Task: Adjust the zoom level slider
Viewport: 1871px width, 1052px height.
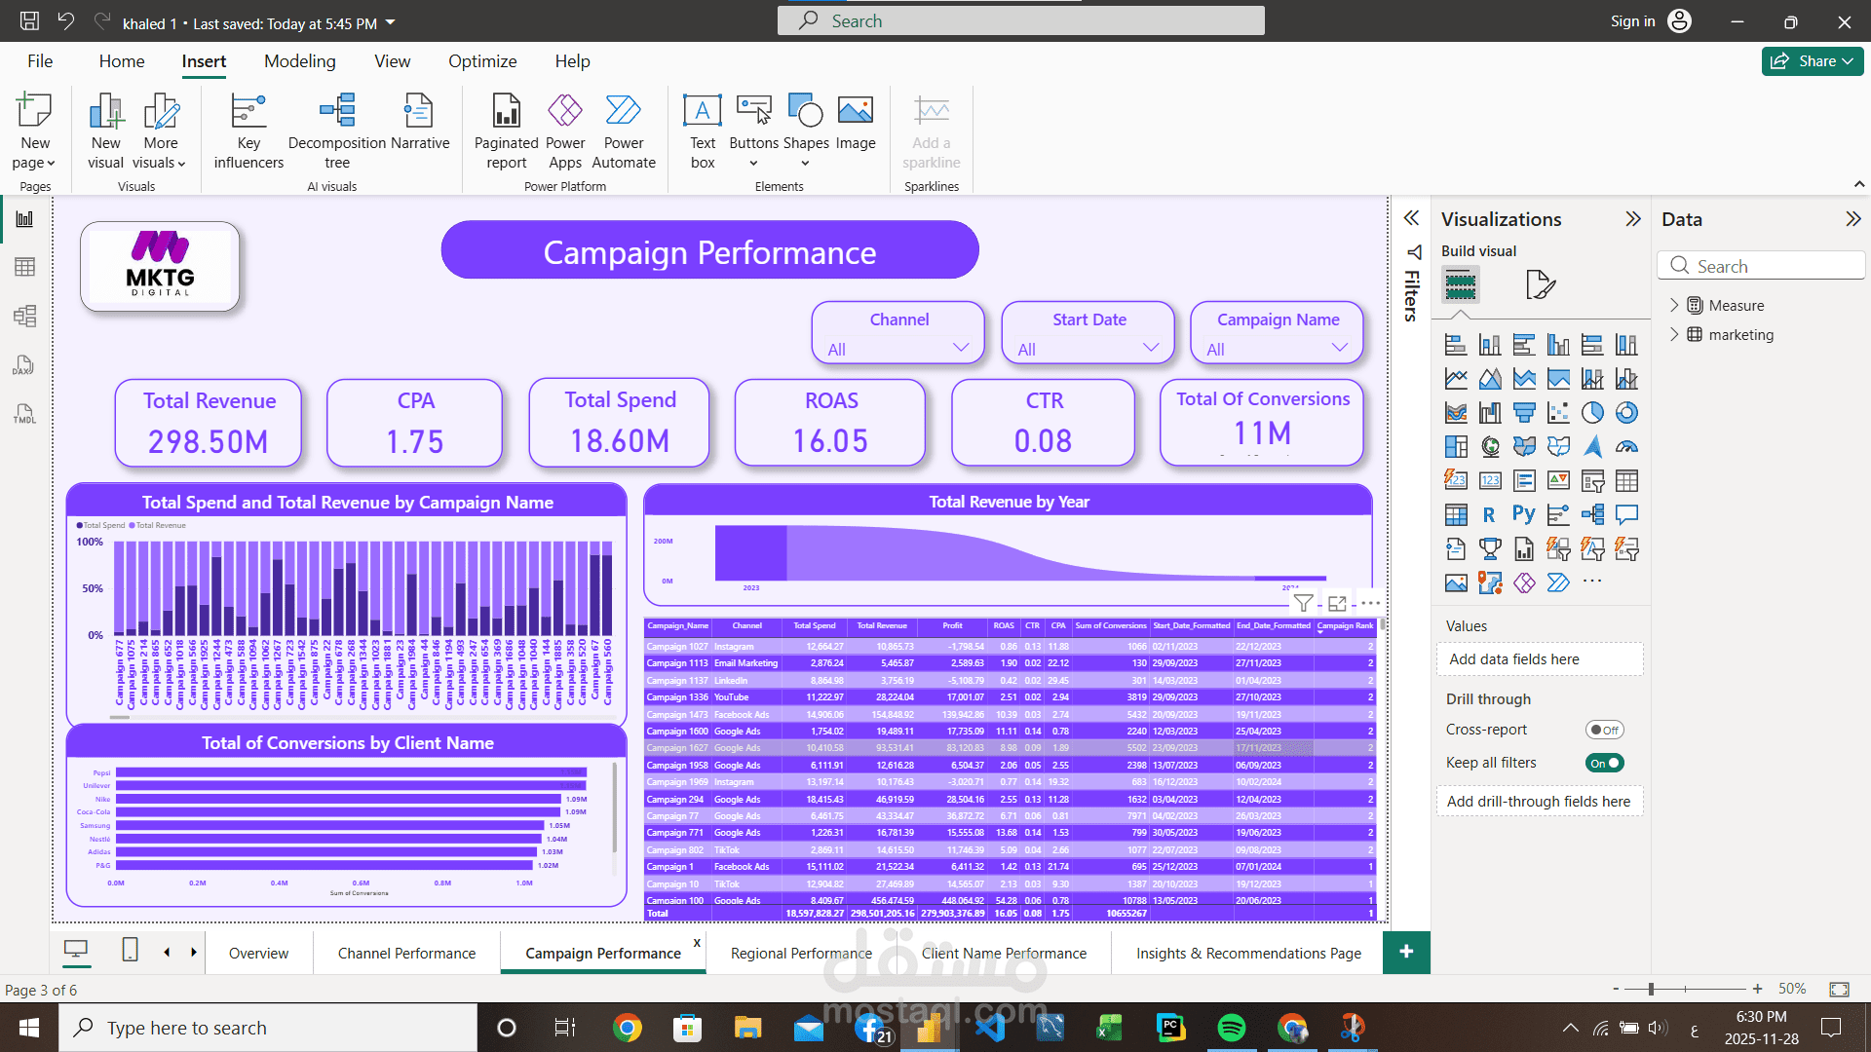Action: [x=1651, y=989]
